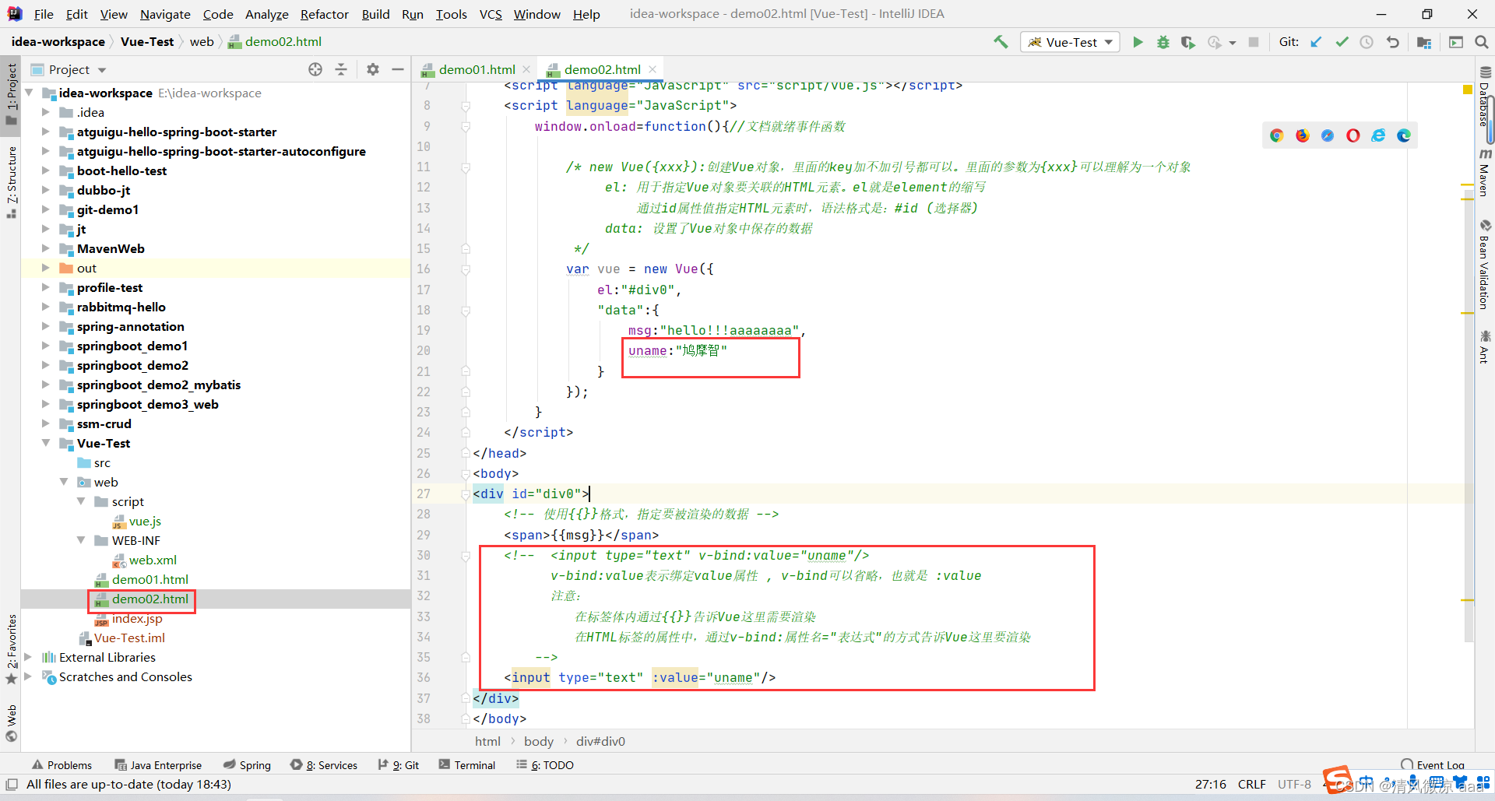Screen dimensions: 1495x801
Task: Open page in Opera browser icon
Action: [x=1353, y=135]
